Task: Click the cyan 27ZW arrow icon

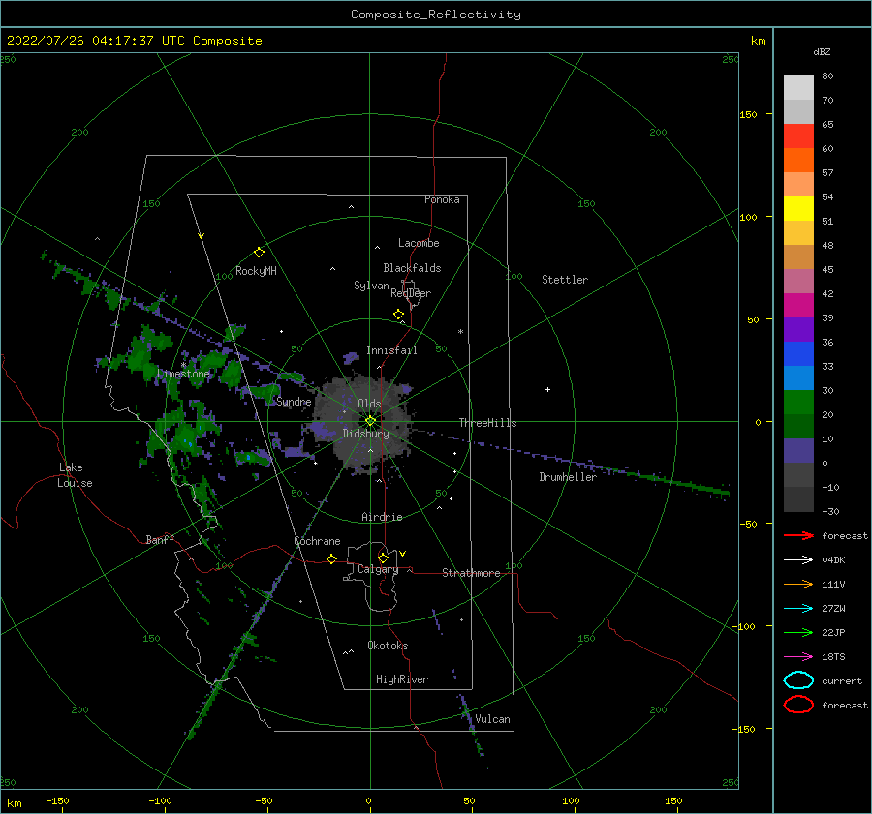Action: (x=798, y=608)
